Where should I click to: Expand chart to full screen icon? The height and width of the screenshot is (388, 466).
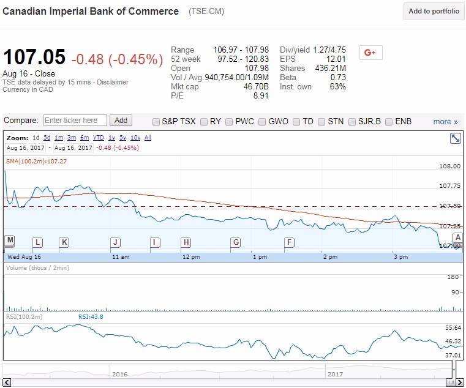click(456, 138)
